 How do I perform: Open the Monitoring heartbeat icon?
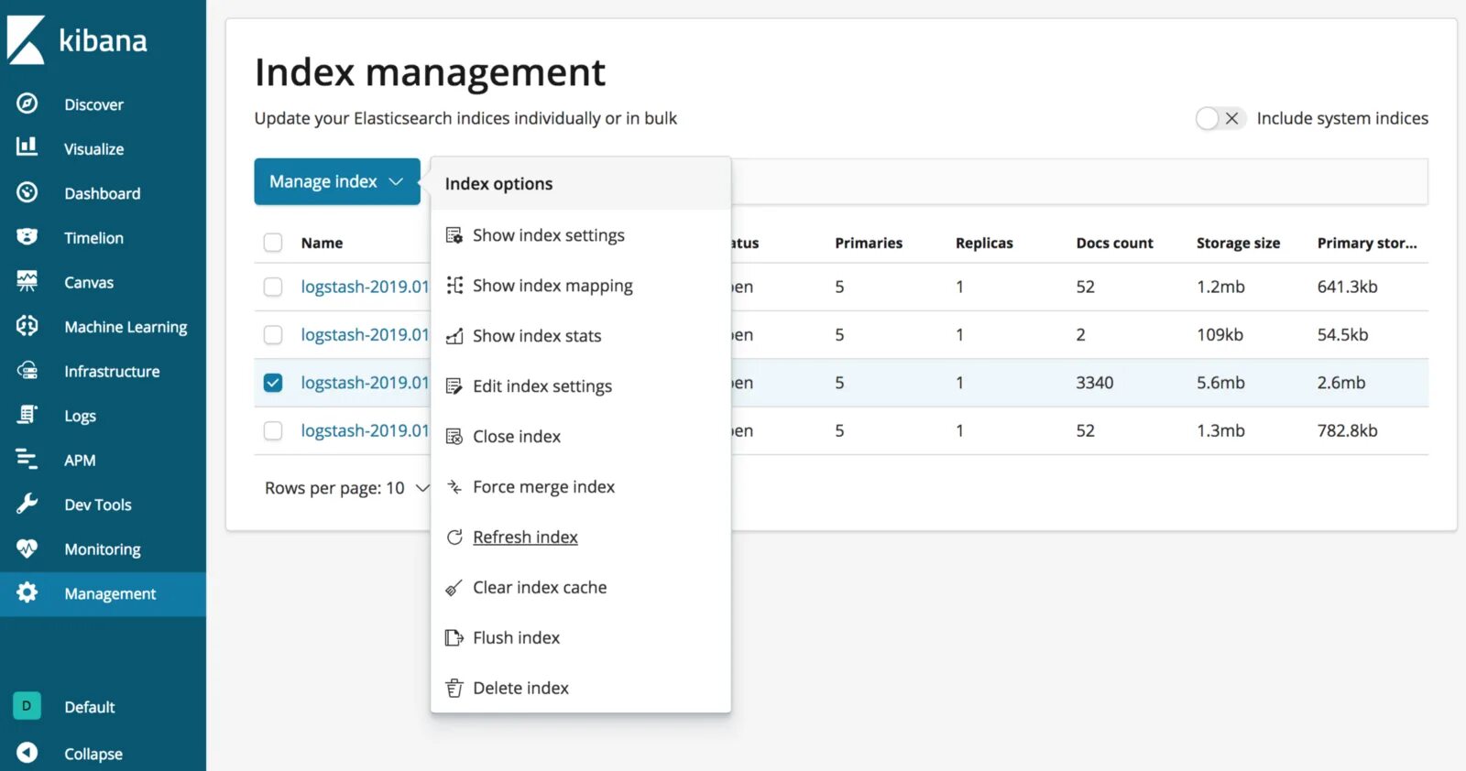coord(27,548)
